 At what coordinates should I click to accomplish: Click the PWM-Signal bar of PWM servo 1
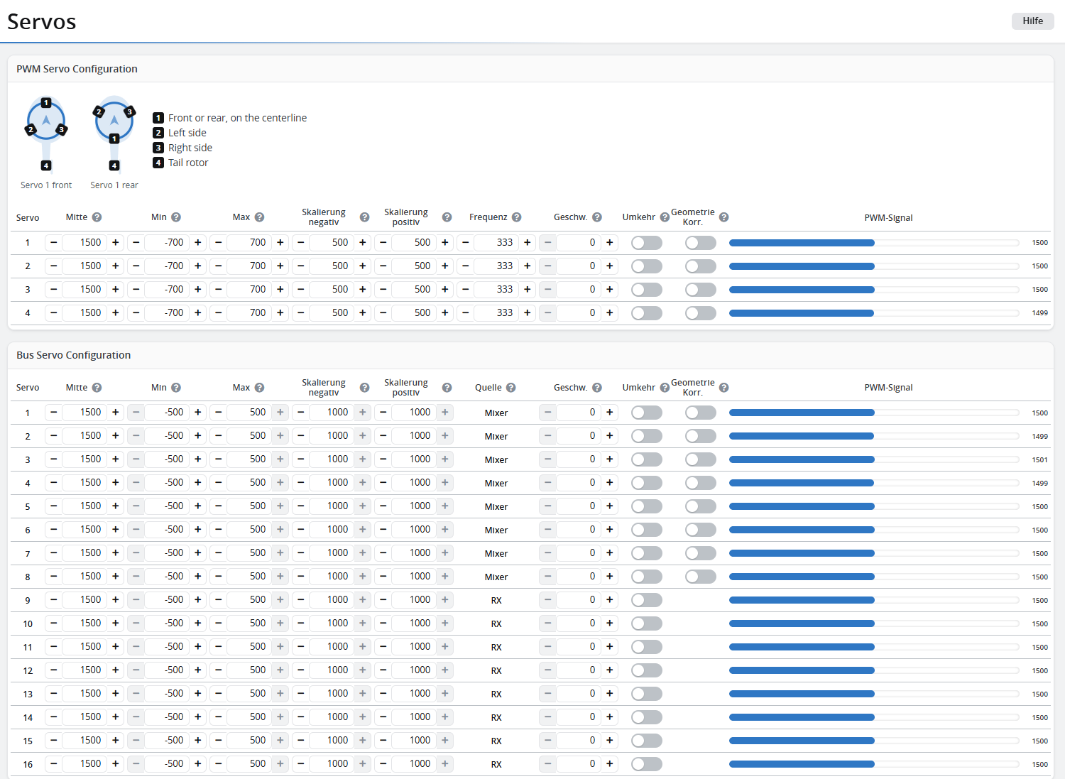(874, 243)
